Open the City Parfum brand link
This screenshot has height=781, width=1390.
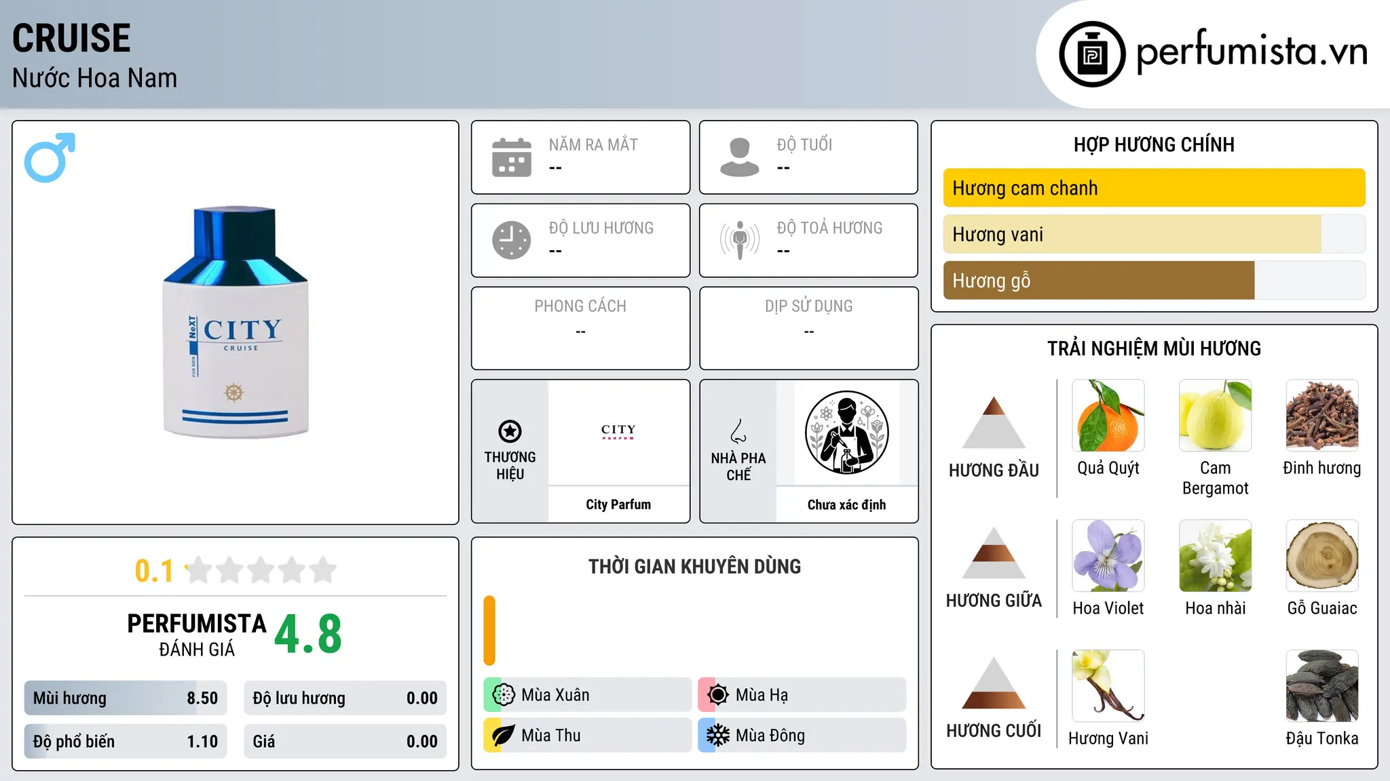(618, 504)
